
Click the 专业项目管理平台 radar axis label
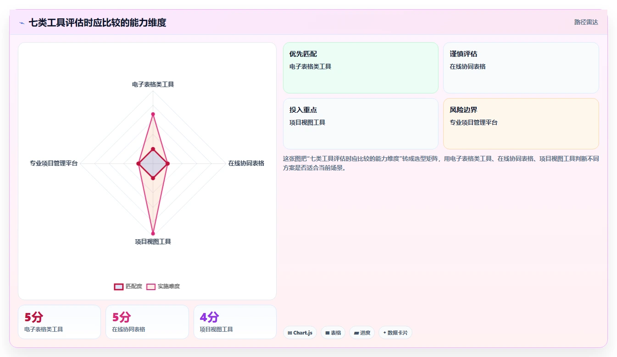coord(54,163)
